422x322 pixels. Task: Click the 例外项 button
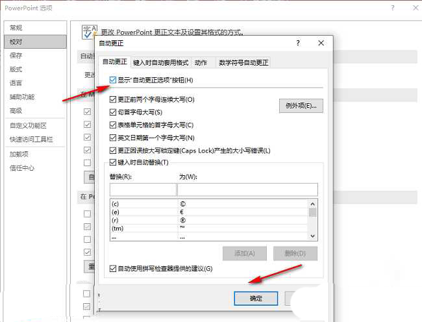coord(301,106)
